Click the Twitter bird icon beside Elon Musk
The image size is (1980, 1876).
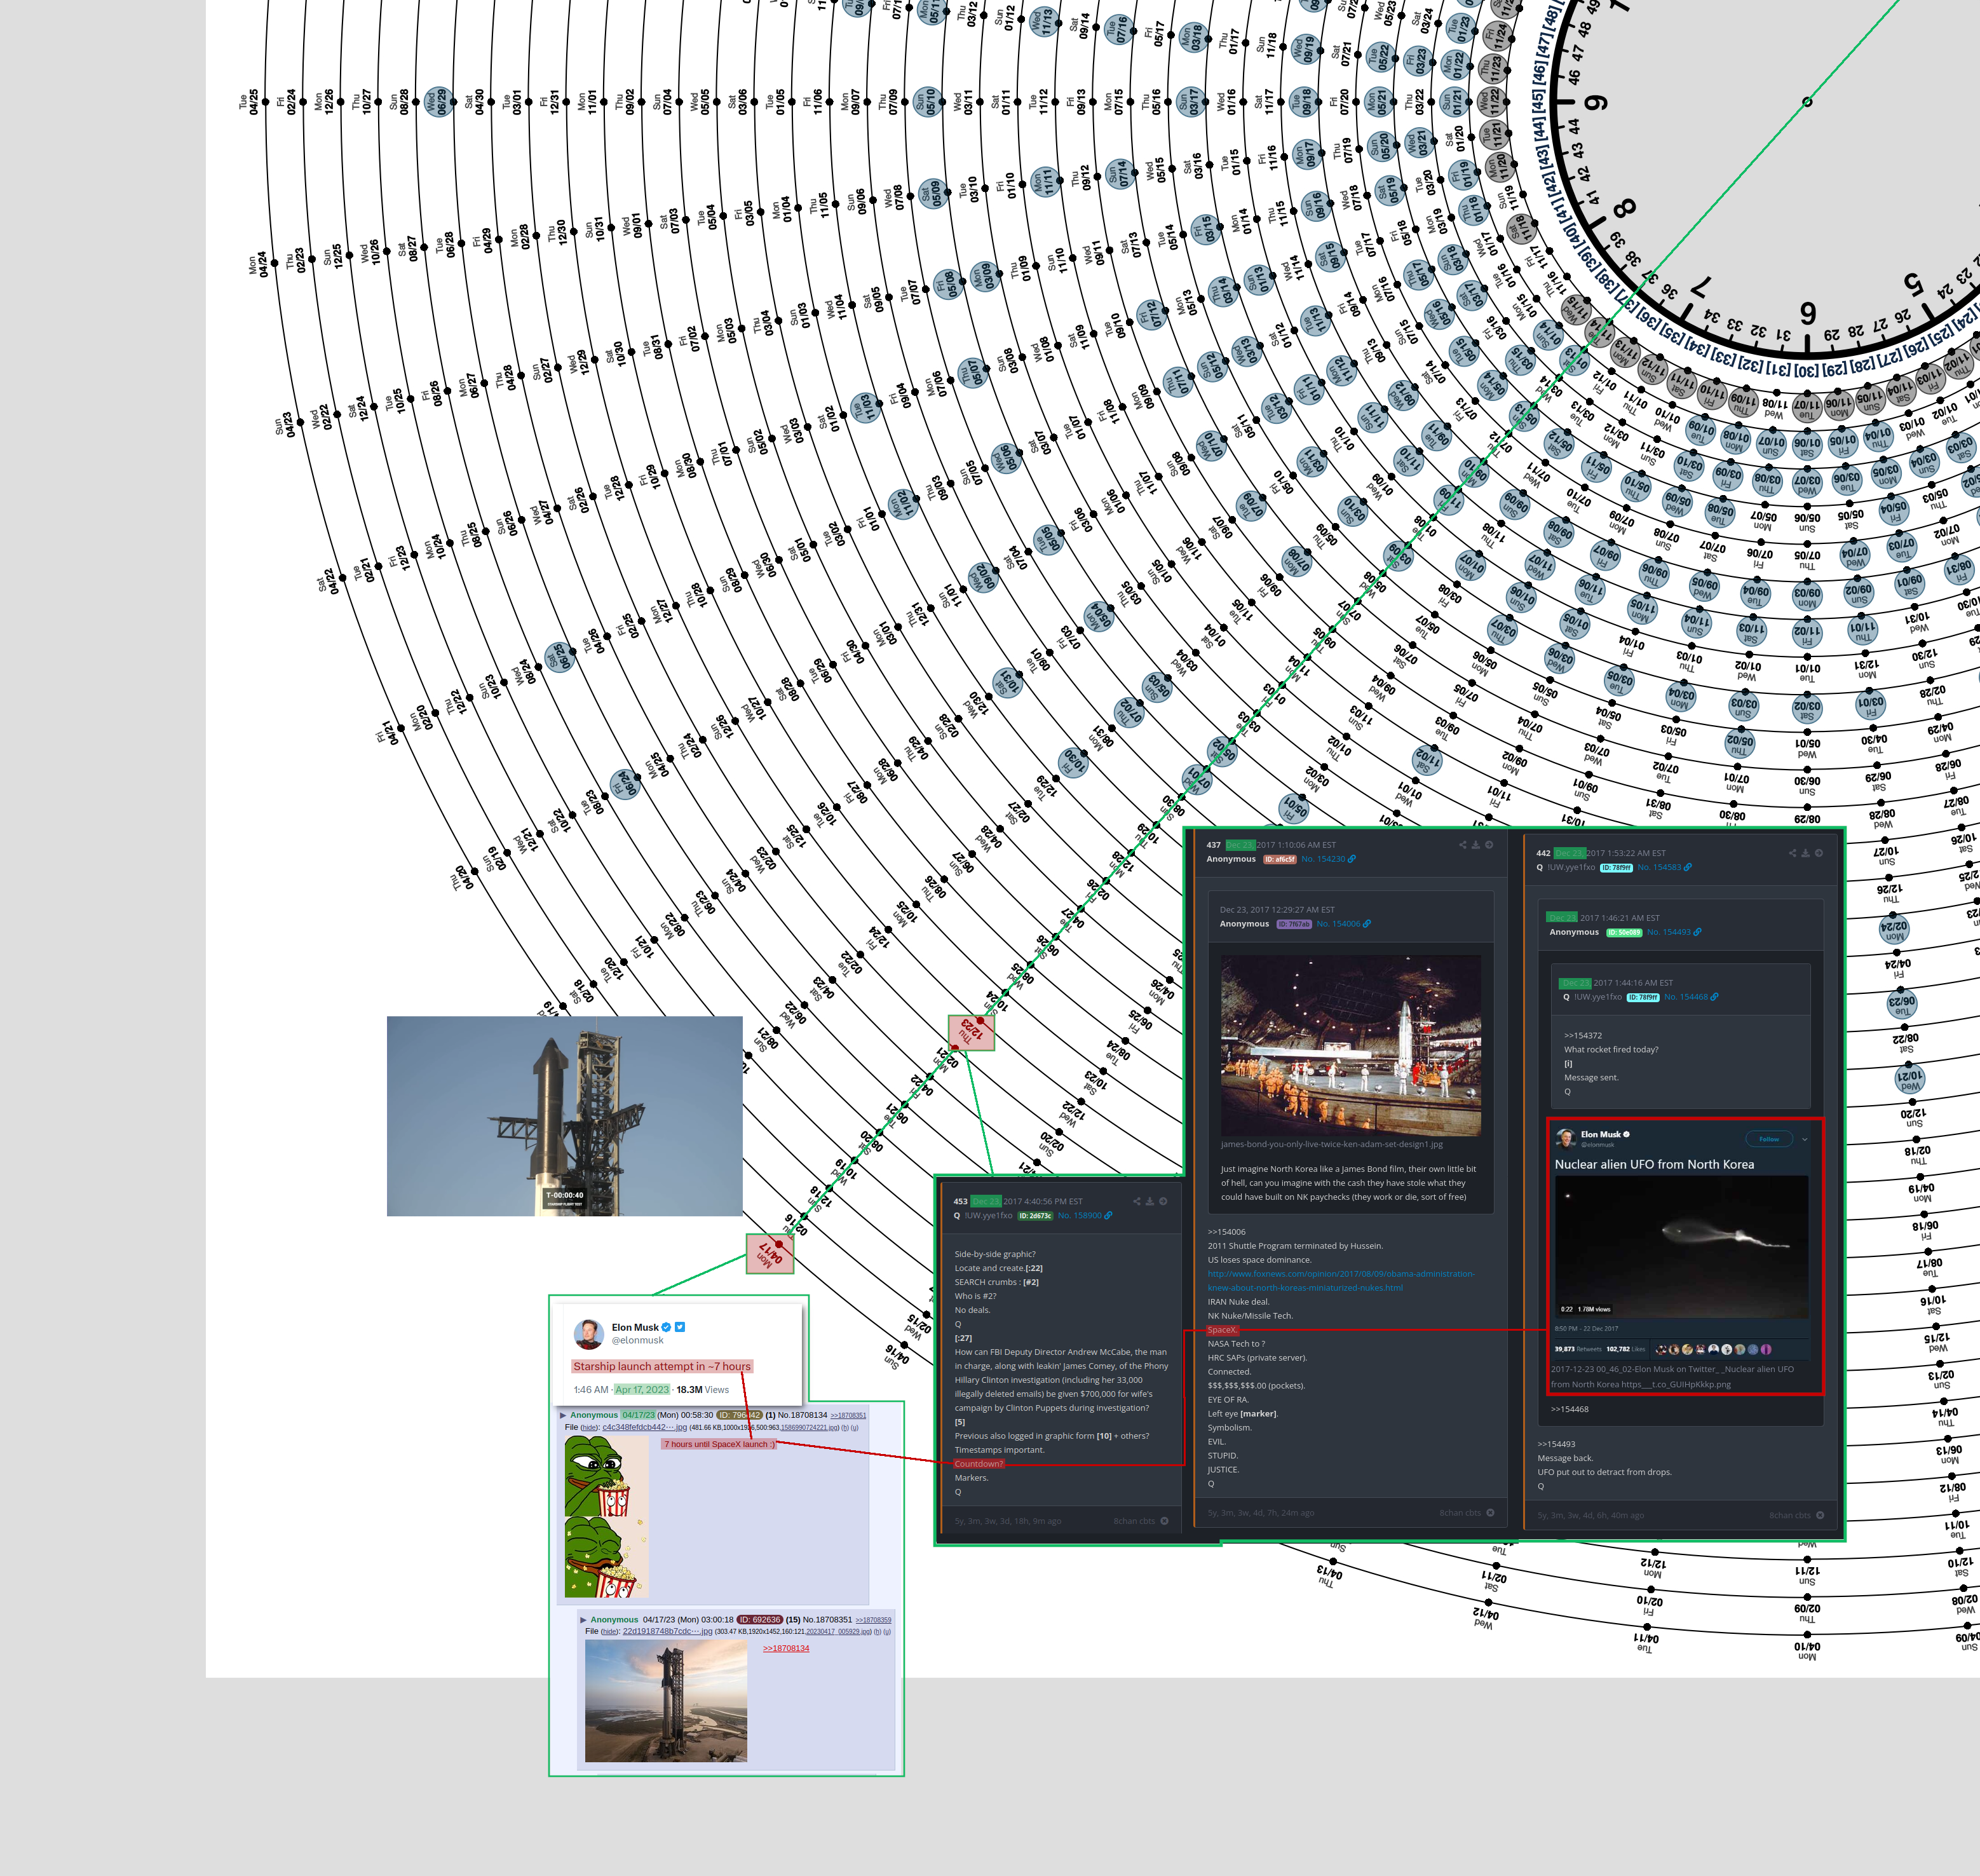point(680,1327)
